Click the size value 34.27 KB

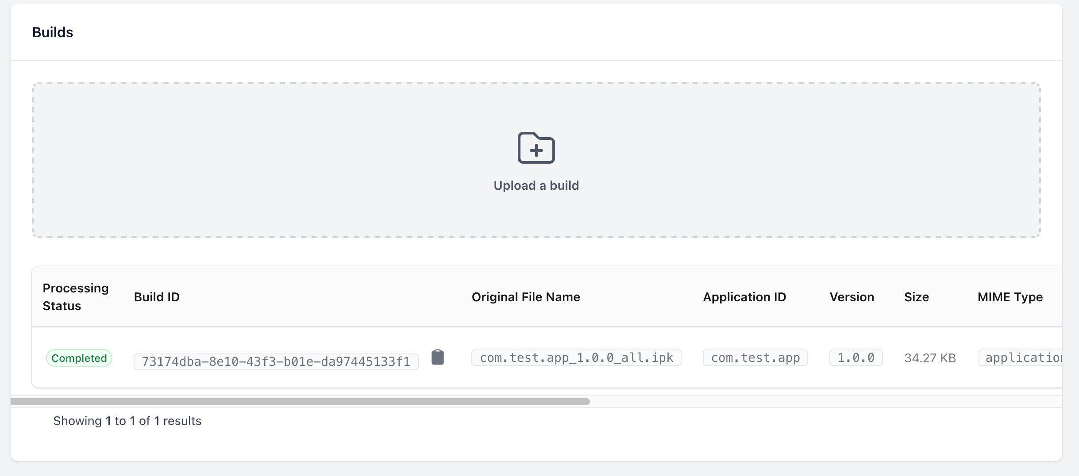[930, 358]
